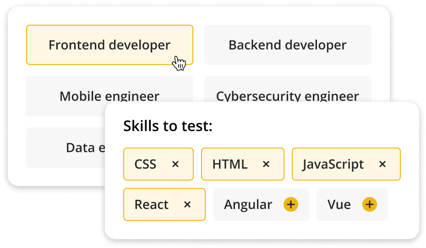Remove React from the skills to test
Screen dimensions: 426x248
[187, 204]
